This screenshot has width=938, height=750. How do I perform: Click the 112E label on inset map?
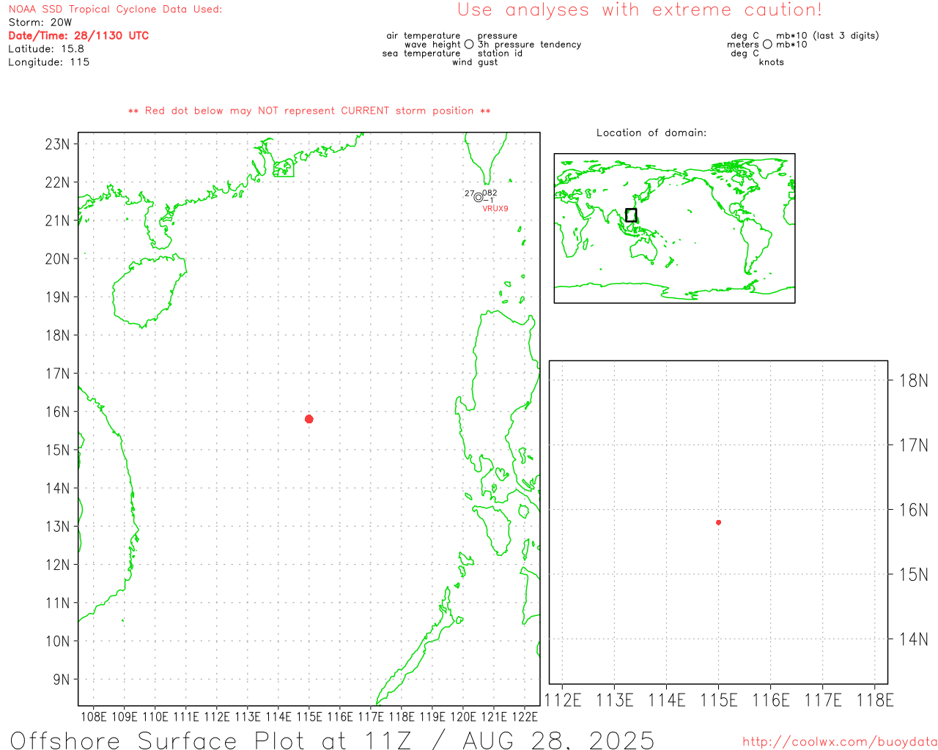[563, 700]
